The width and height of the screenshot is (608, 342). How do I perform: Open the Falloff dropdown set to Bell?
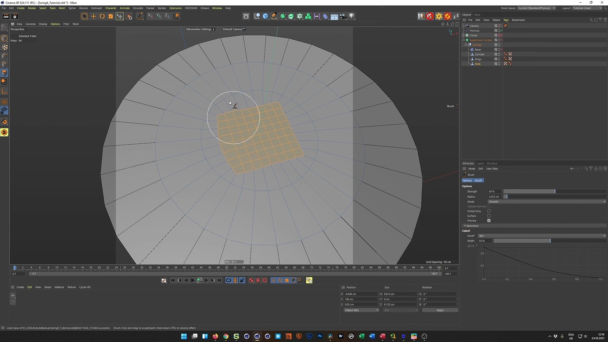542,236
